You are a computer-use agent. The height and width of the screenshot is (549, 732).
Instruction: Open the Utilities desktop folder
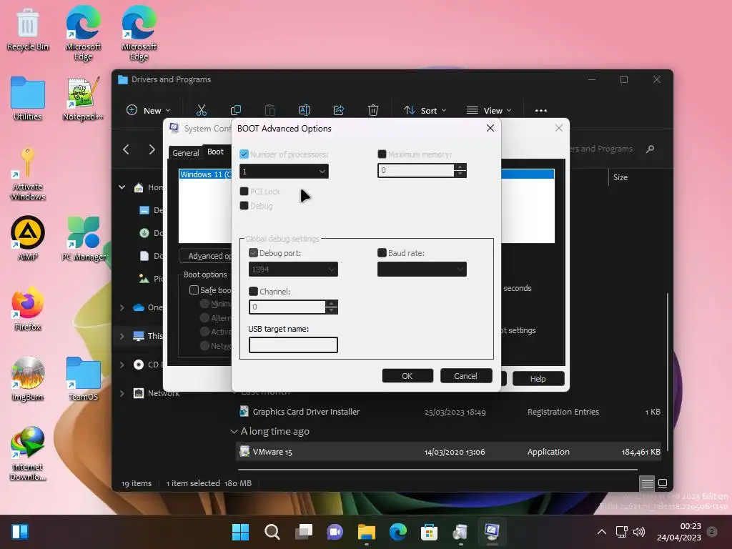(28, 99)
